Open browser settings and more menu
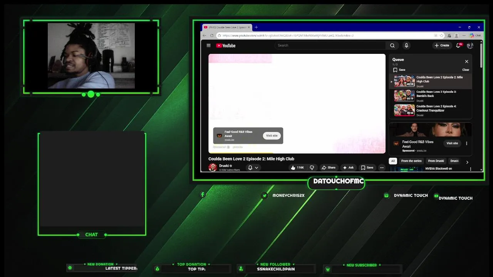493x277 pixels. (x=464, y=35)
